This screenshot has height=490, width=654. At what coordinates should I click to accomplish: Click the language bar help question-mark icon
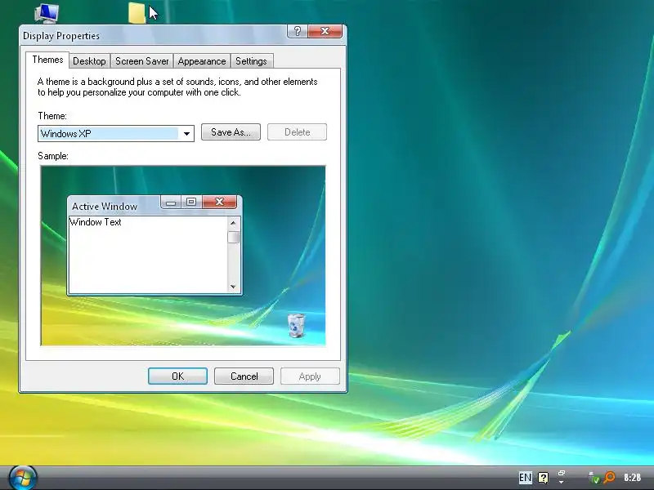click(543, 478)
